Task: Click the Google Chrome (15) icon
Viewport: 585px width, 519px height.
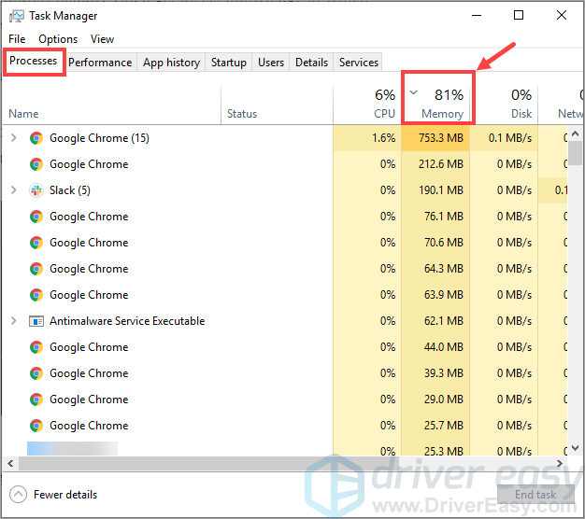Action: click(36, 138)
